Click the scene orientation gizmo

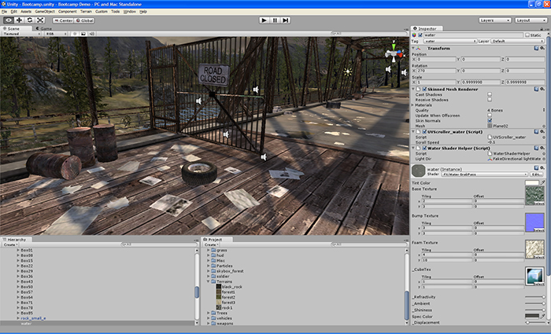pyautogui.click(x=394, y=53)
